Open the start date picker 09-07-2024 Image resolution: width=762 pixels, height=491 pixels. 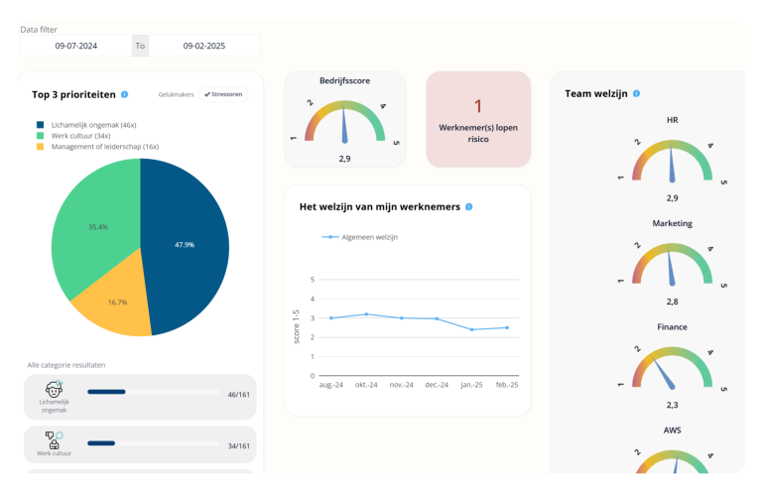point(75,46)
